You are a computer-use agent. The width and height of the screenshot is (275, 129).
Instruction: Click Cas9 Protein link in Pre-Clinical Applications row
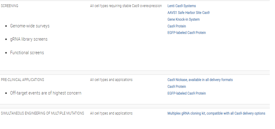pos(177,87)
